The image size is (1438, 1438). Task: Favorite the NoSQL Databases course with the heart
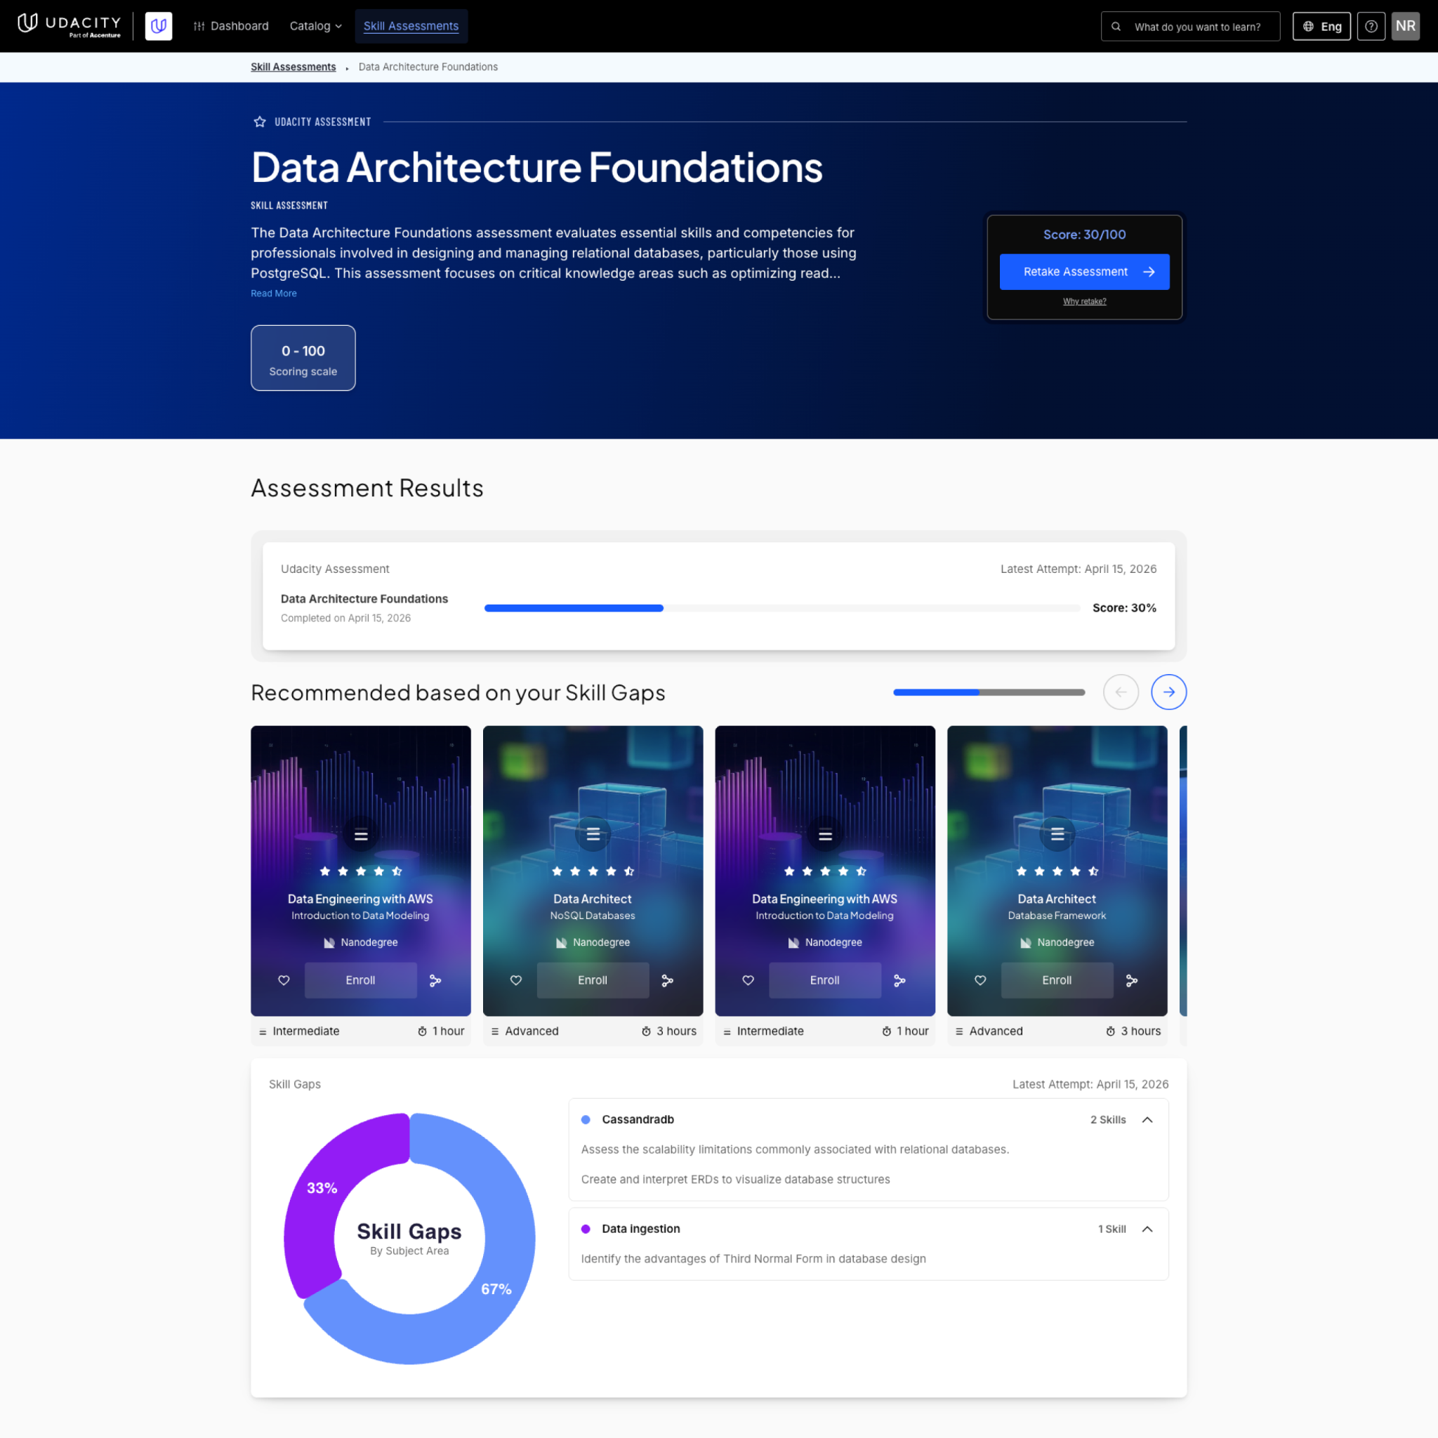tap(516, 980)
